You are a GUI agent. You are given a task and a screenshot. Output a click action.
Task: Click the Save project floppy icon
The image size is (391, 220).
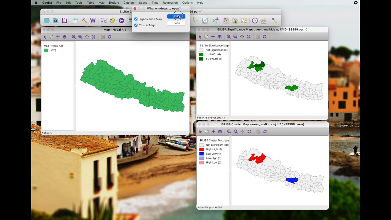click(x=64, y=20)
